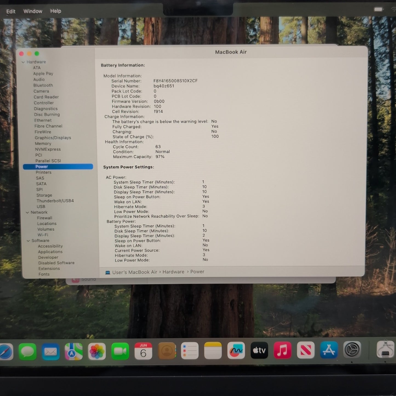The width and height of the screenshot is (396, 396).
Task: Open App Store from Dock
Action: pos(329,350)
